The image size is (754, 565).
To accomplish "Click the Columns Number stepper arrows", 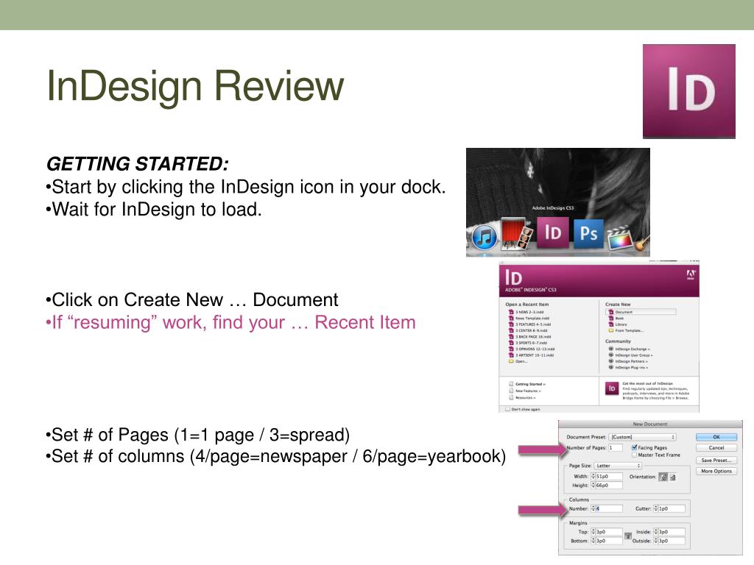I will (593, 509).
